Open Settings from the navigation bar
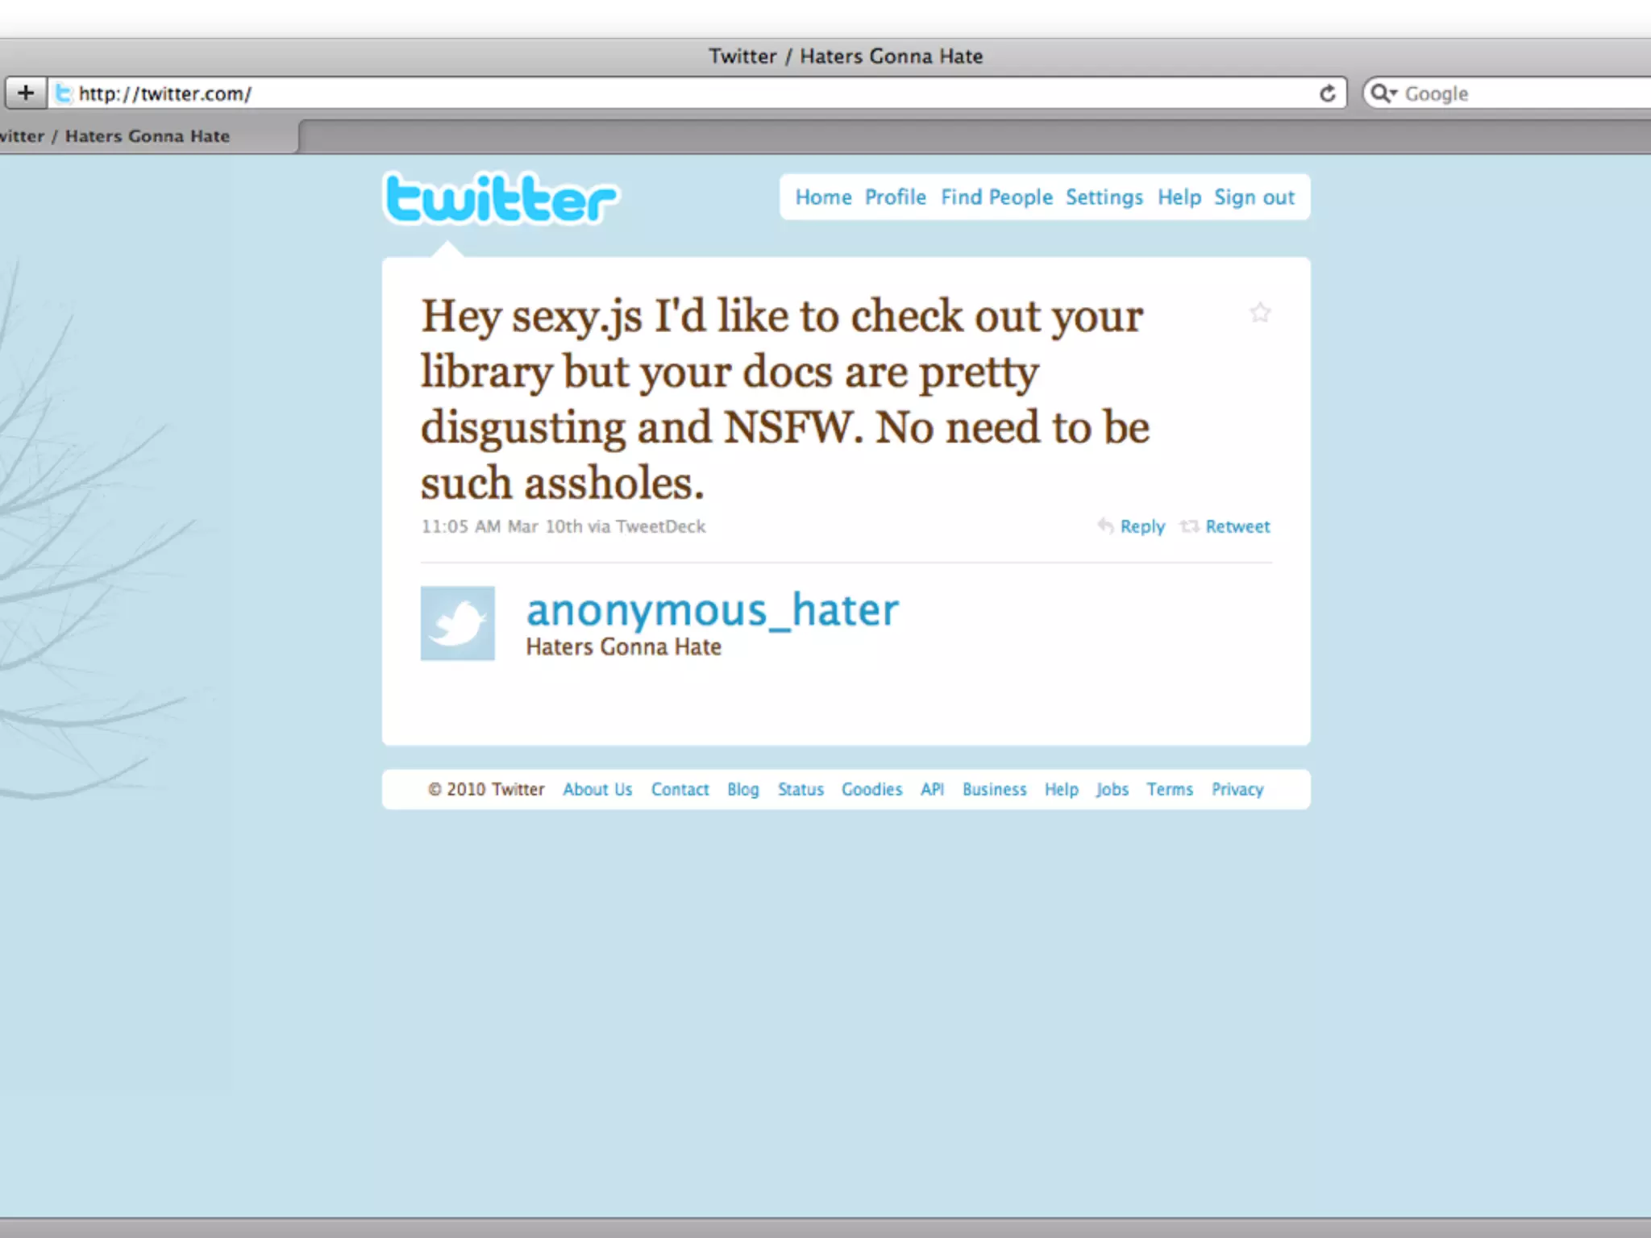The height and width of the screenshot is (1238, 1651). coord(1104,197)
